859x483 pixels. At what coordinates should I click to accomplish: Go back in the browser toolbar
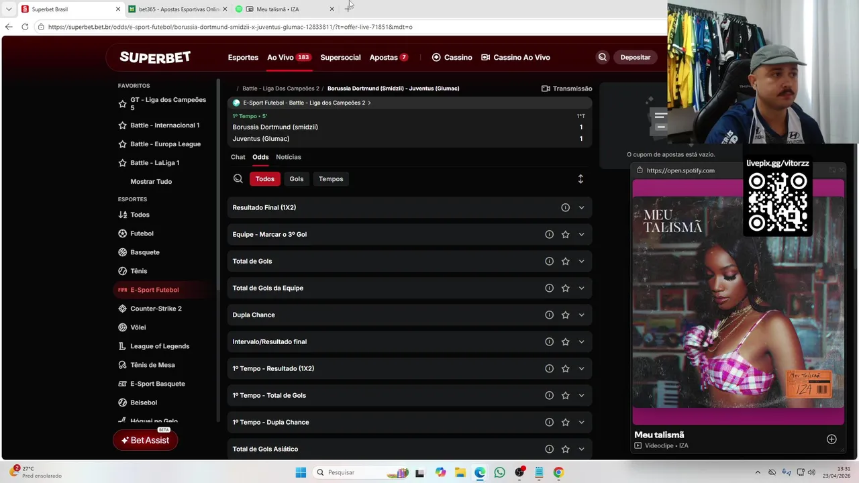tap(9, 27)
